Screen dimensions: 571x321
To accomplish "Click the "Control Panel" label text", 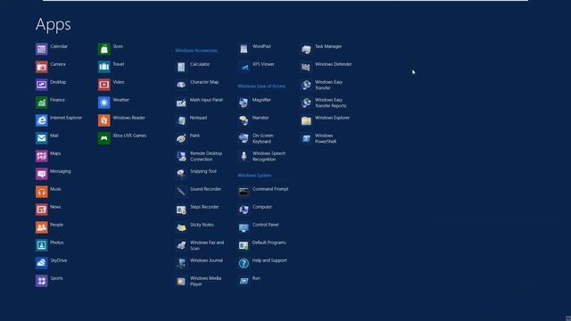I will tap(266, 225).
